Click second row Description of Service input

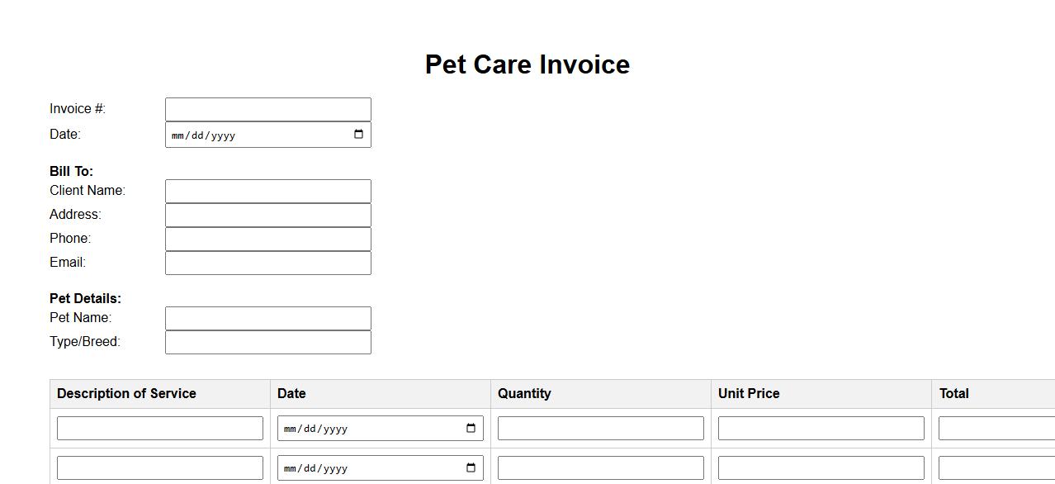click(x=160, y=467)
